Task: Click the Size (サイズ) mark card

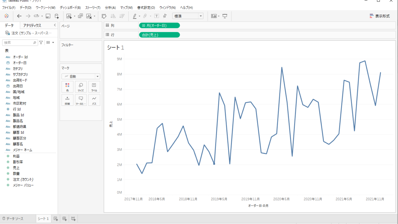Action: coord(81,87)
